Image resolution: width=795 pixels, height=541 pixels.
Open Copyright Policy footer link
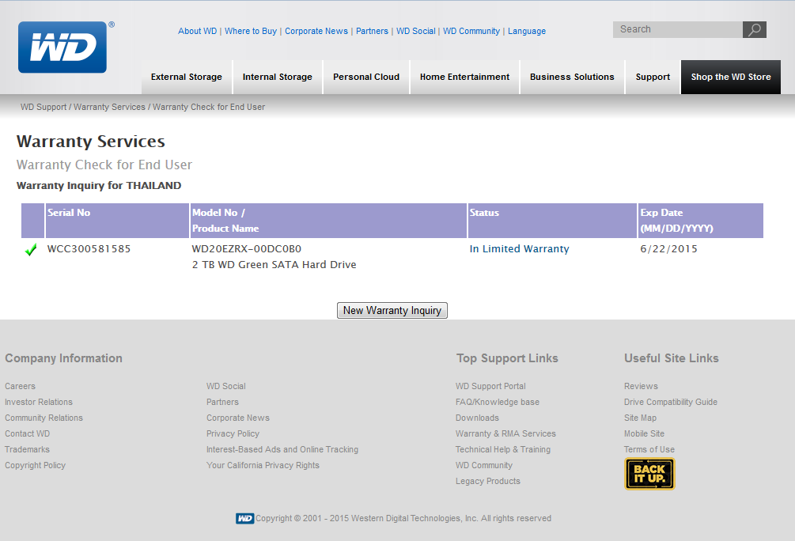click(35, 465)
